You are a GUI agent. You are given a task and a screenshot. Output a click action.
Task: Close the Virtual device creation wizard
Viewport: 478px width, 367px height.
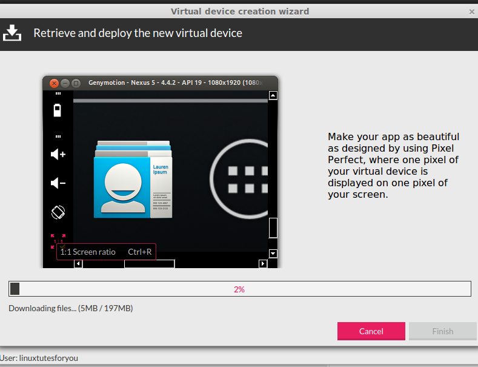tap(471, 12)
